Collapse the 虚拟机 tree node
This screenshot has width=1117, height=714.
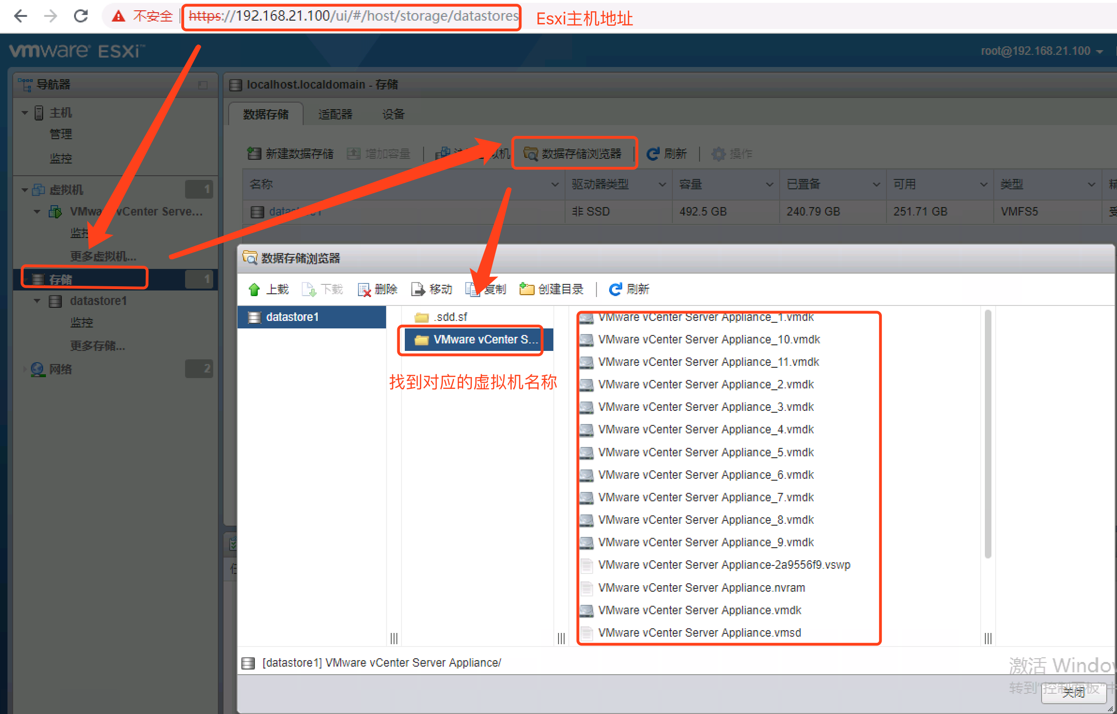pos(25,190)
